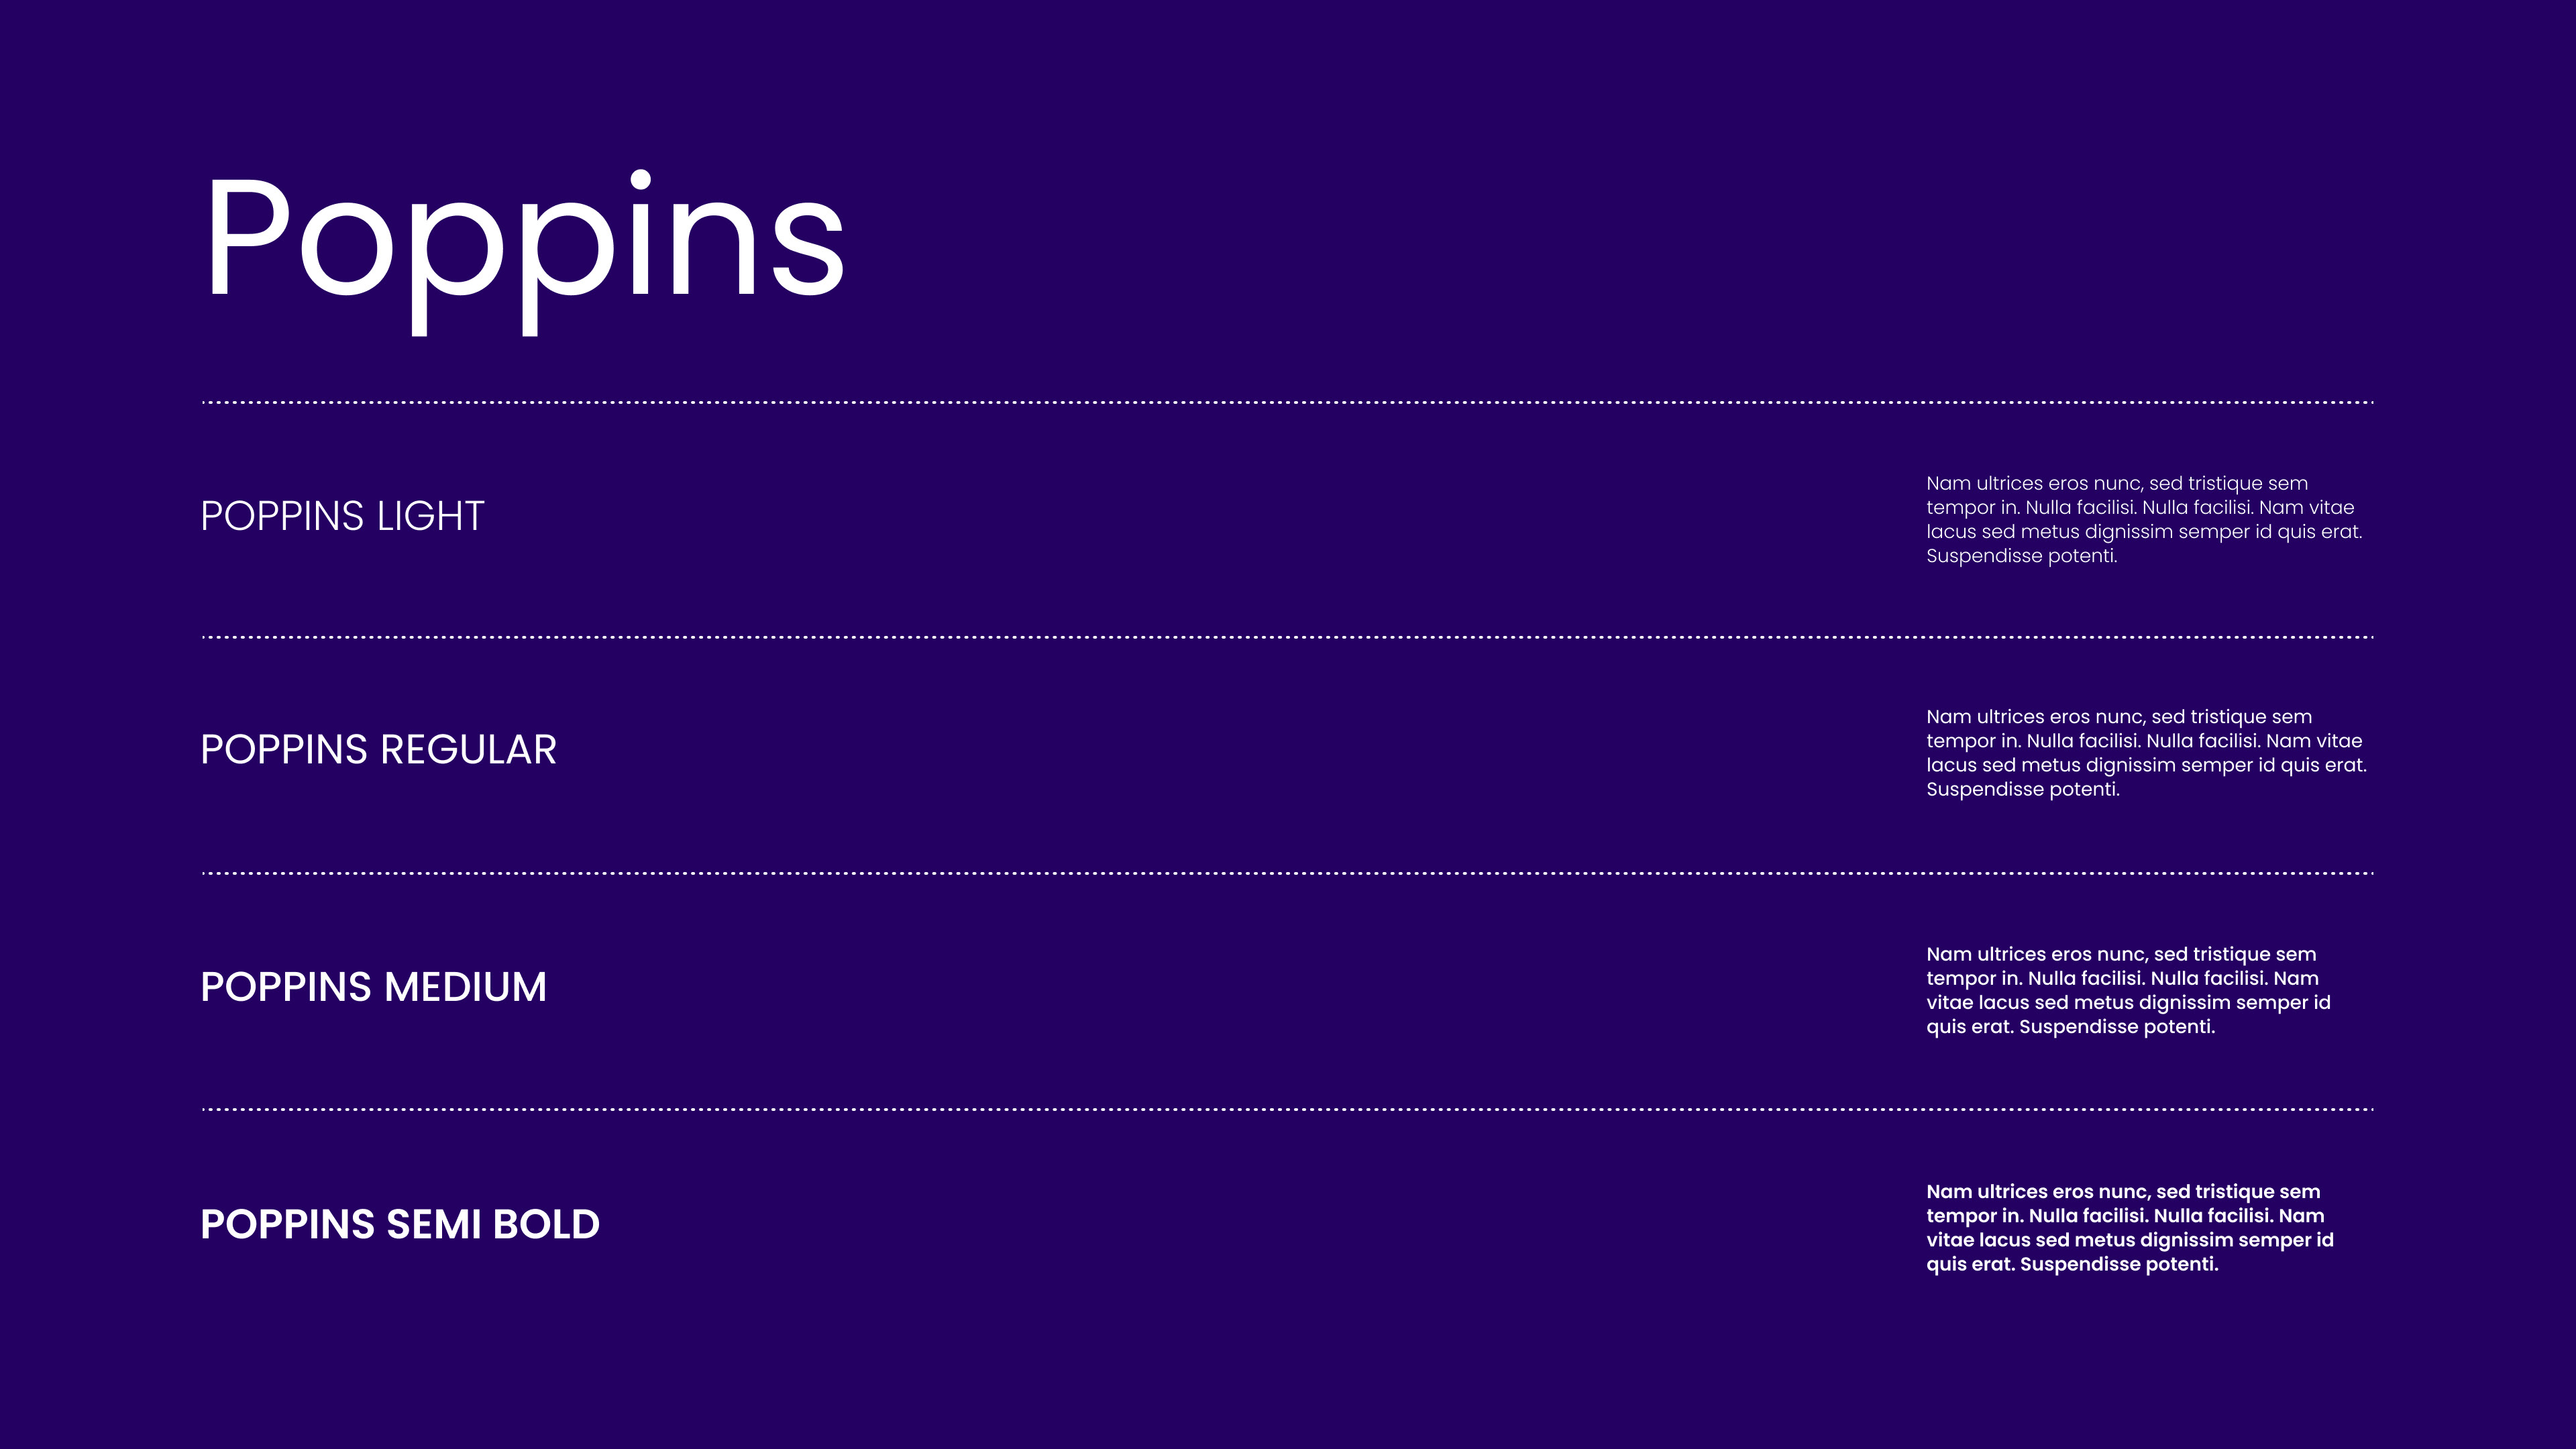Click the word MEDIUM in the third heading
The height and width of the screenshot is (1449, 2576).
(466, 987)
